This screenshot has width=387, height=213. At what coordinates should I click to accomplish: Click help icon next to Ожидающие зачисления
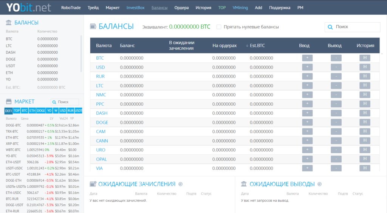[x=180, y=184]
